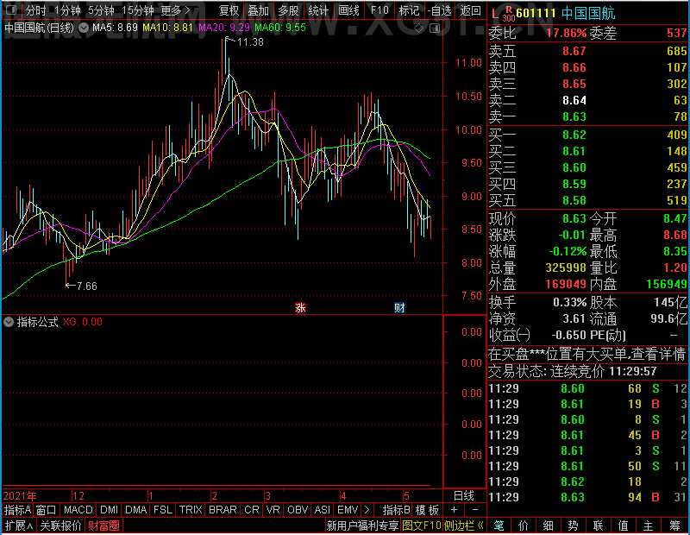Select the 值 value tab
The image size is (690, 535).
[x=623, y=526]
